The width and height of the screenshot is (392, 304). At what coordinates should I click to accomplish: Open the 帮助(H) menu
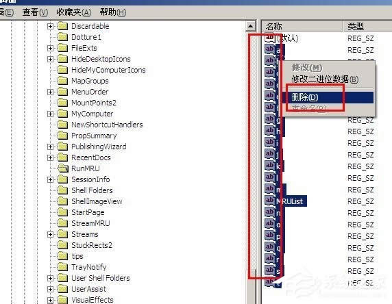[113, 12]
